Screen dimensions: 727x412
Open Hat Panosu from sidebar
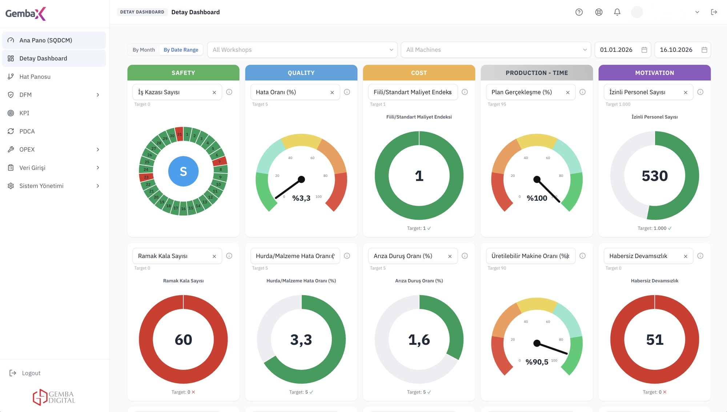(54, 77)
